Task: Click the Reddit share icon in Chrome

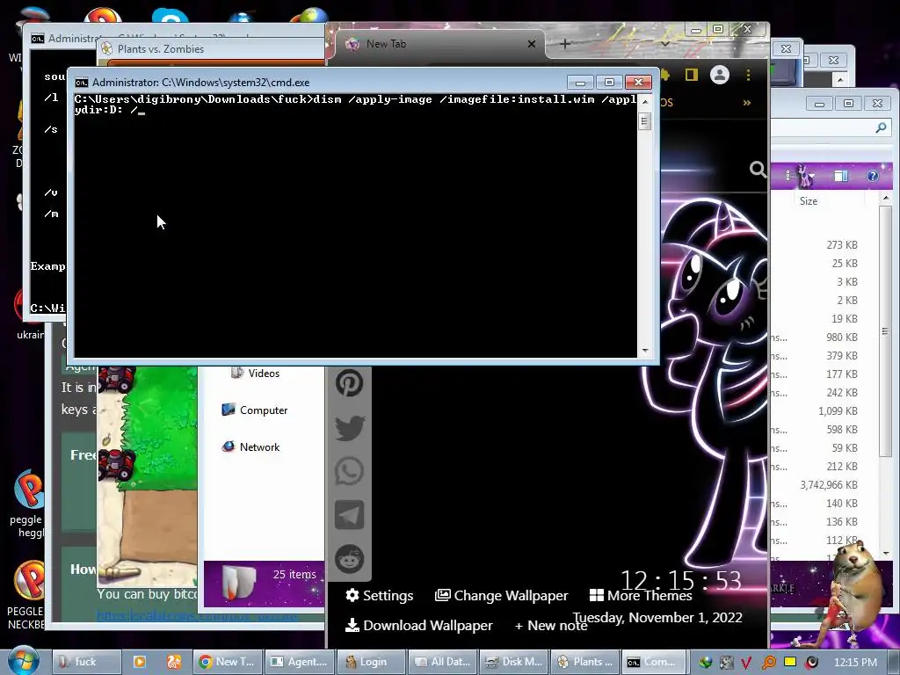Action: click(x=349, y=558)
